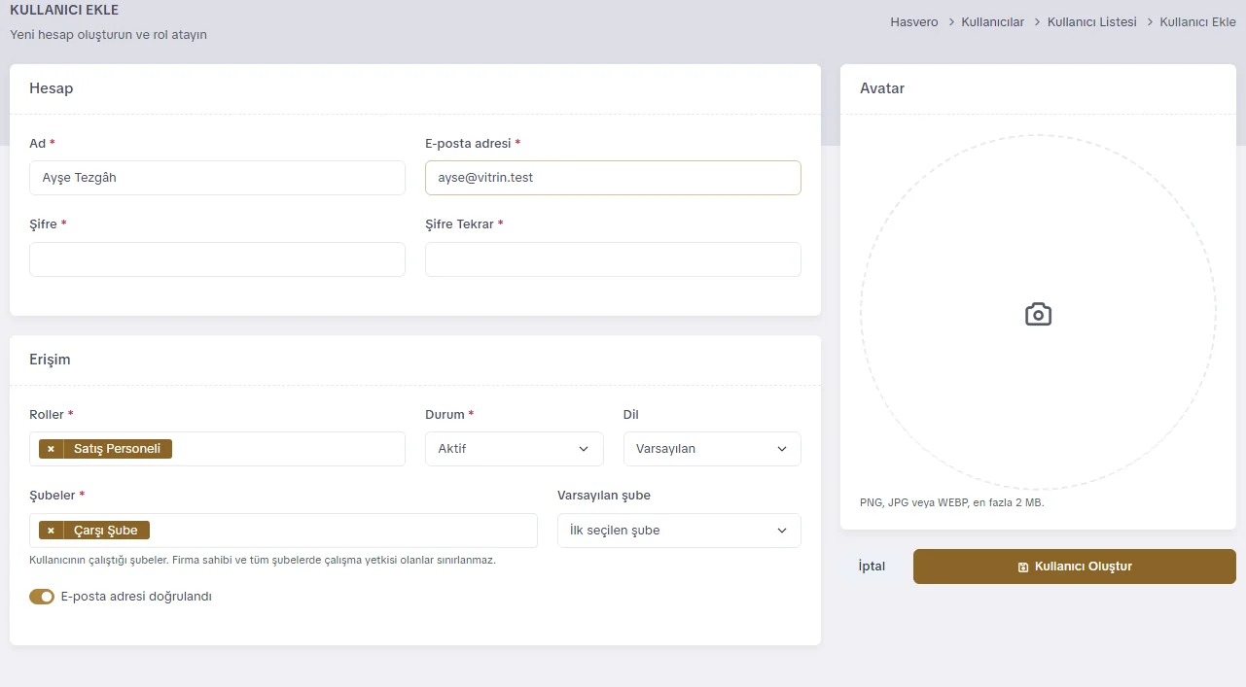This screenshot has width=1246, height=687.
Task: Remove the Çarşı Şube branch tag
Action: point(51,531)
